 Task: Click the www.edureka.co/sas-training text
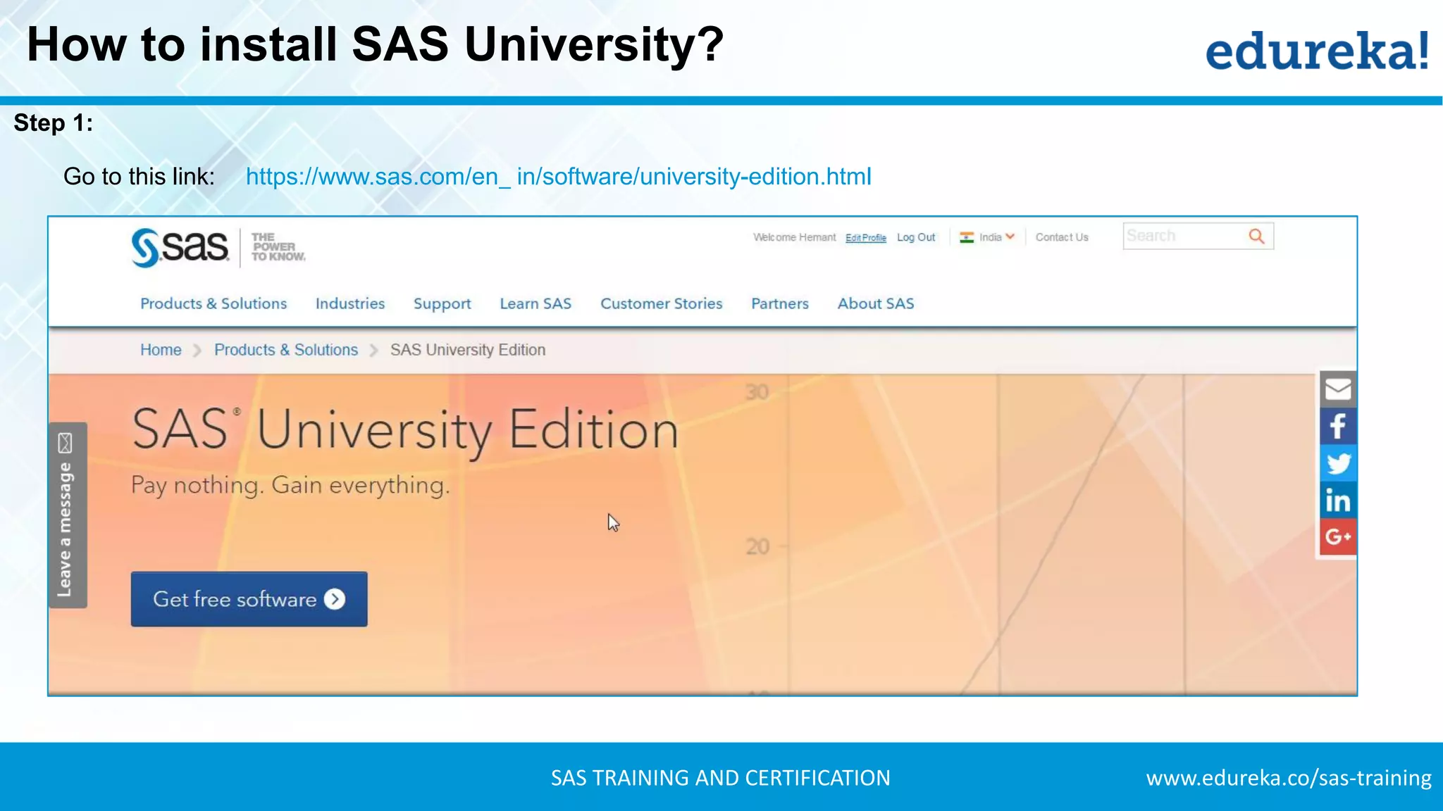tap(1289, 778)
